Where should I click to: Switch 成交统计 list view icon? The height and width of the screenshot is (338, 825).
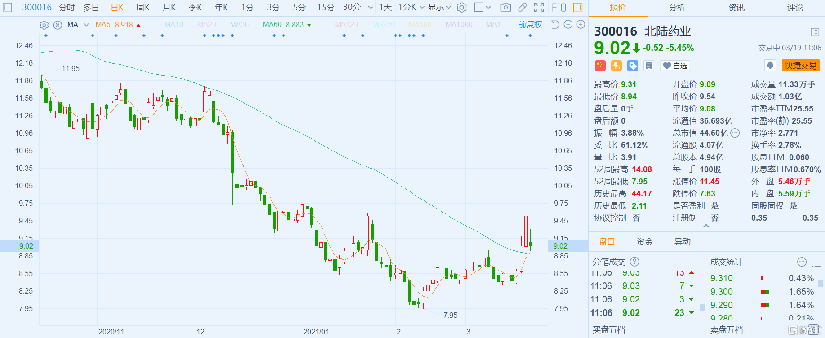(816, 262)
